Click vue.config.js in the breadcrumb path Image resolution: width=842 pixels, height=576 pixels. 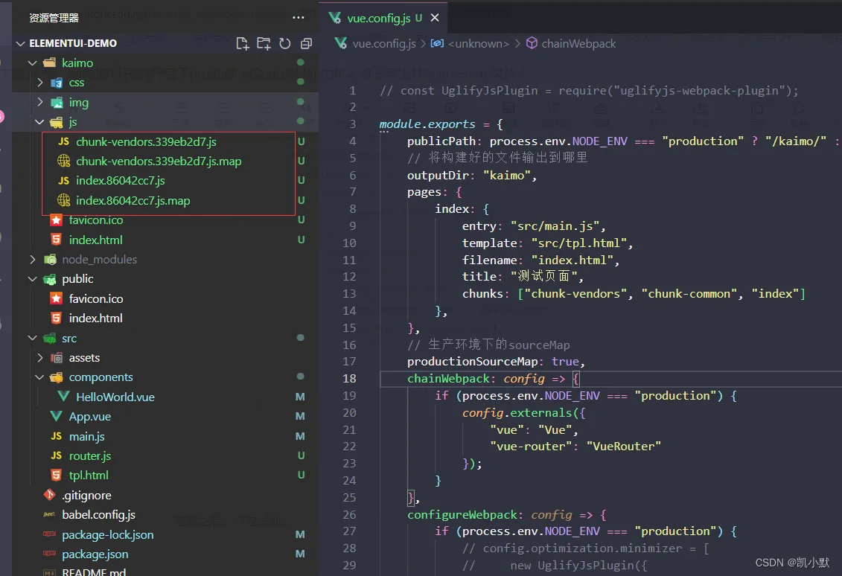pos(383,44)
